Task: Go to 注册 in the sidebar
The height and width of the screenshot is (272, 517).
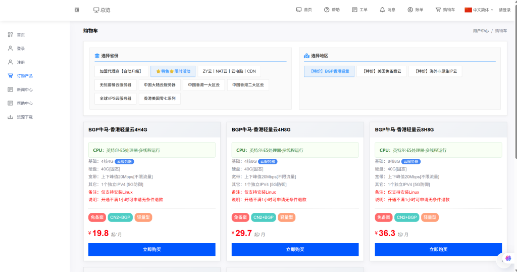Action: tap(21, 62)
